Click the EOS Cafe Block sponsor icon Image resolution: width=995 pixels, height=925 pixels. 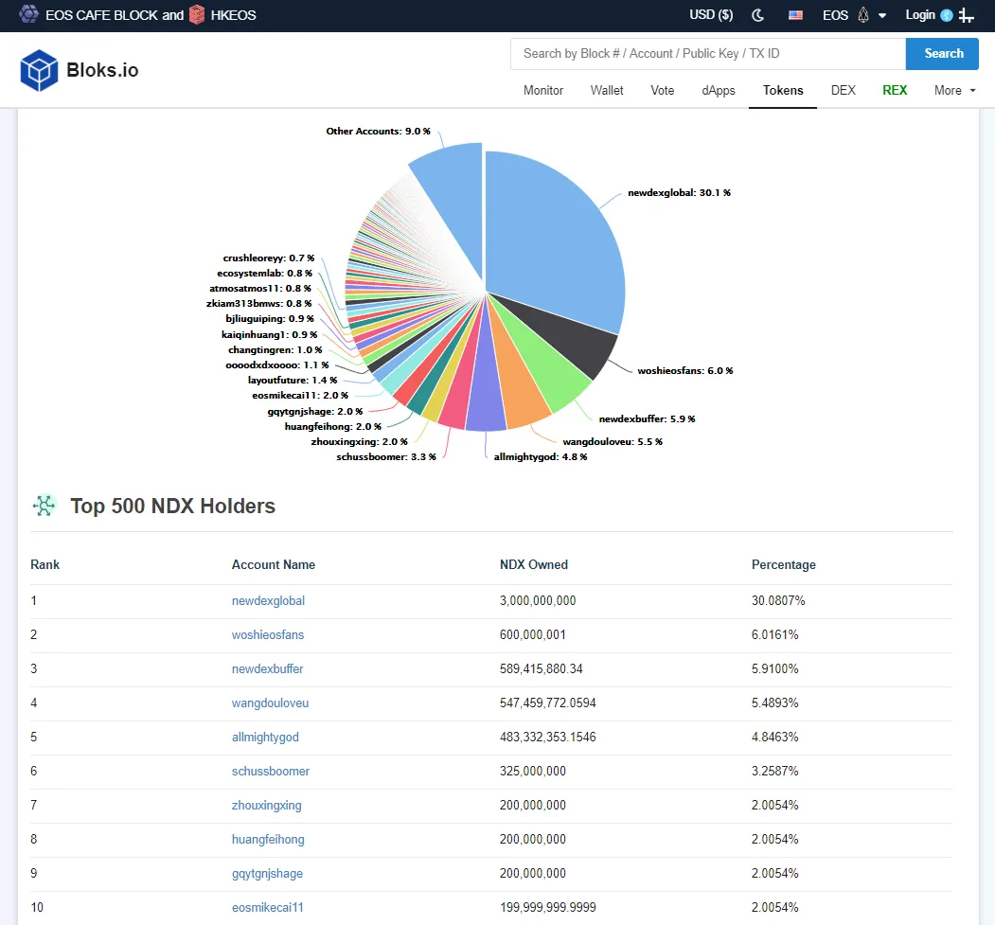(28, 14)
